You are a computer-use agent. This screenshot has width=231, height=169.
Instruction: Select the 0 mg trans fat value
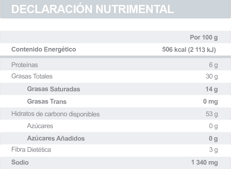coord(211,102)
